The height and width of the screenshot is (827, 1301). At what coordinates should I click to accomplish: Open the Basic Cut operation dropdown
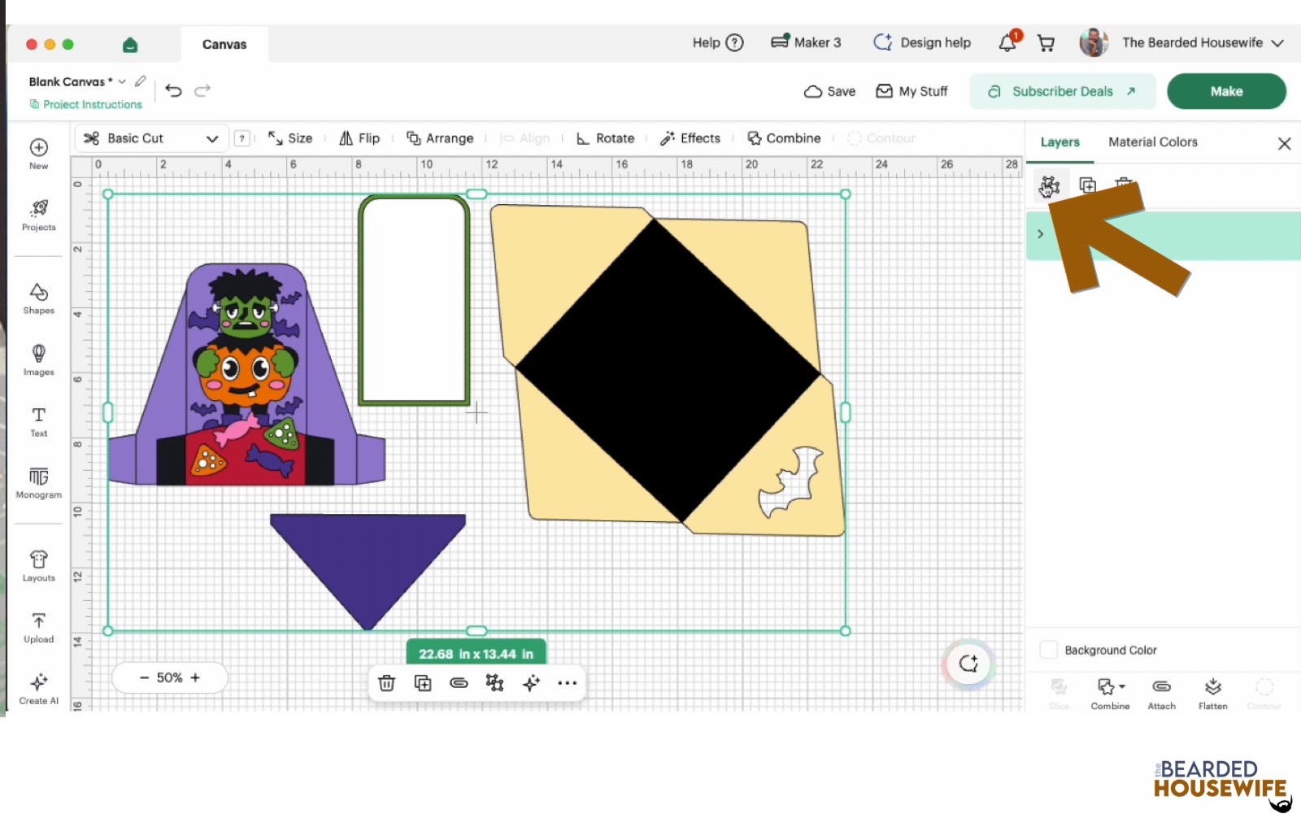tap(150, 138)
